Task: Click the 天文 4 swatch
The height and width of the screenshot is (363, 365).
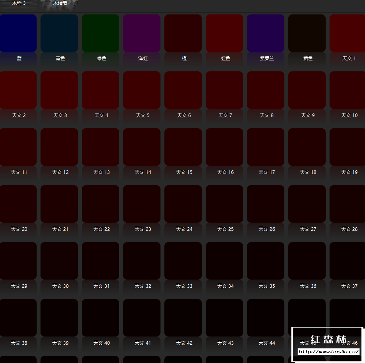Action: [x=101, y=90]
